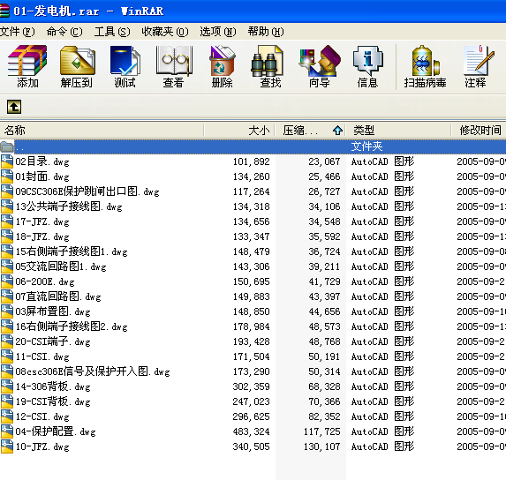This screenshot has width=506, height=480.
Task: Click file icon of 11-CSI.dwg
Action: [7, 356]
